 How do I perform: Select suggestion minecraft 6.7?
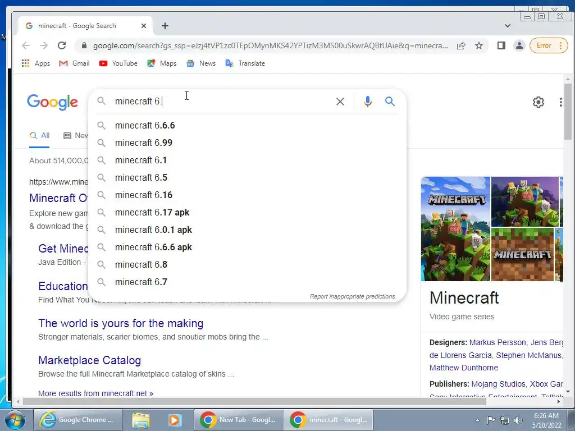coord(248,282)
